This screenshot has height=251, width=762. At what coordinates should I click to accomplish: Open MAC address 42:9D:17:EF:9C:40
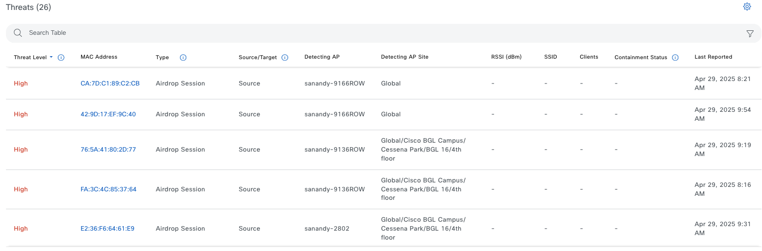(108, 114)
